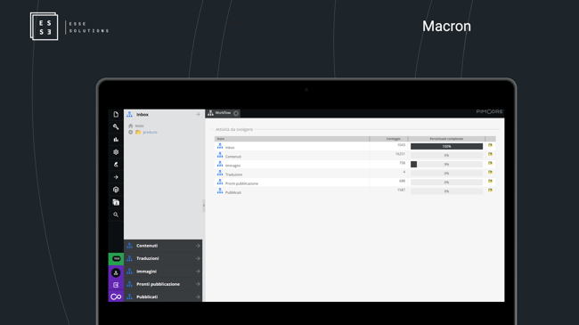Expand the Pubblicati accordion panel

pos(163,297)
